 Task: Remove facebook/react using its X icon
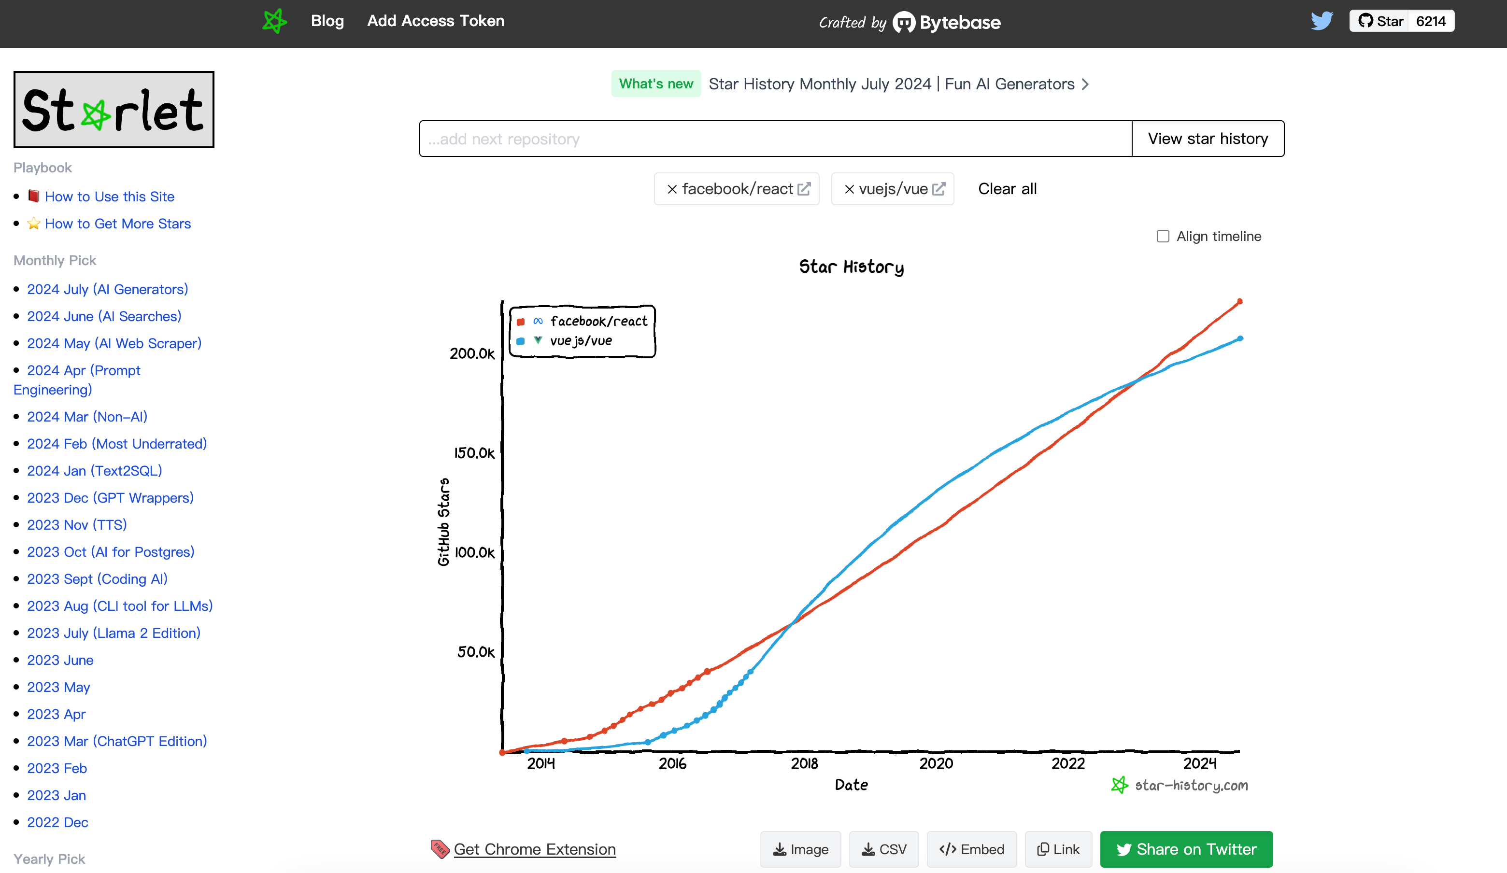click(x=672, y=190)
